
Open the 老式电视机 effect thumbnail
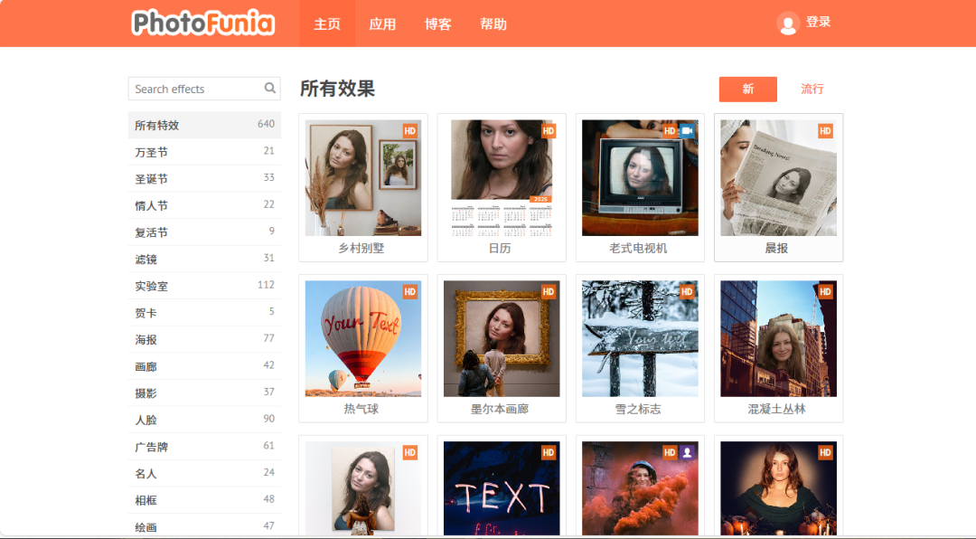(640, 177)
